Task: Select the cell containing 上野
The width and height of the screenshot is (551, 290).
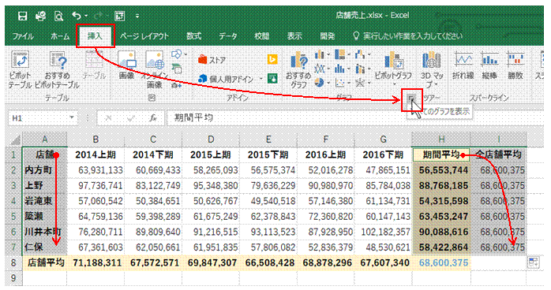Action: click(45, 185)
